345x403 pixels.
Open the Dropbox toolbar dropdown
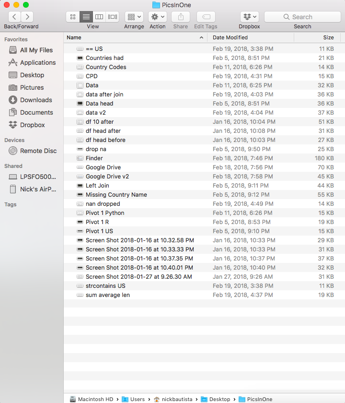(249, 17)
